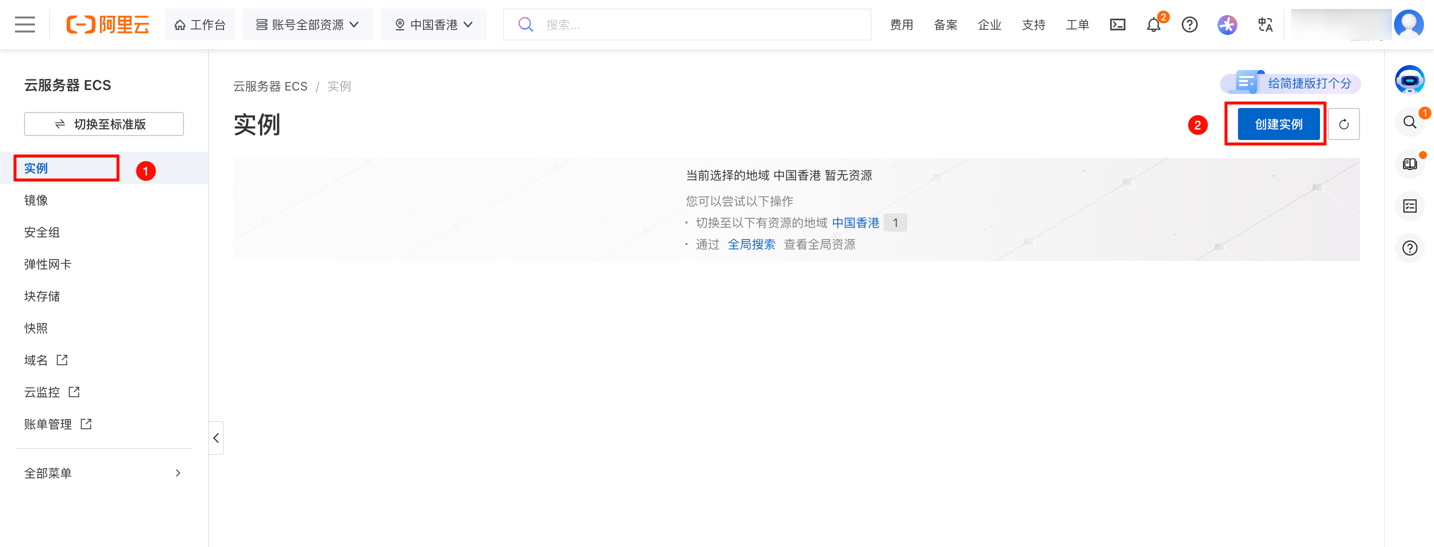Image resolution: width=1434 pixels, height=547 pixels.
Task: Open the right sidebar checklist icon
Action: click(1409, 206)
